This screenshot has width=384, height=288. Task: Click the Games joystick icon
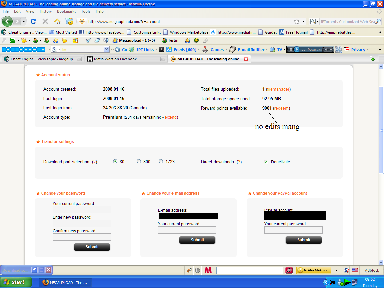tap(205, 49)
